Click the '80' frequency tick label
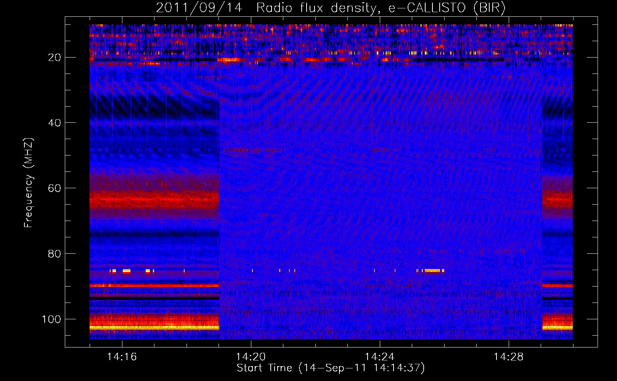The height and width of the screenshot is (381, 617). point(55,254)
